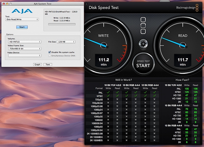The height and width of the screenshot is (147, 204).
Task: Open the Text view in AJA
Action: click(x=48, y=64)
